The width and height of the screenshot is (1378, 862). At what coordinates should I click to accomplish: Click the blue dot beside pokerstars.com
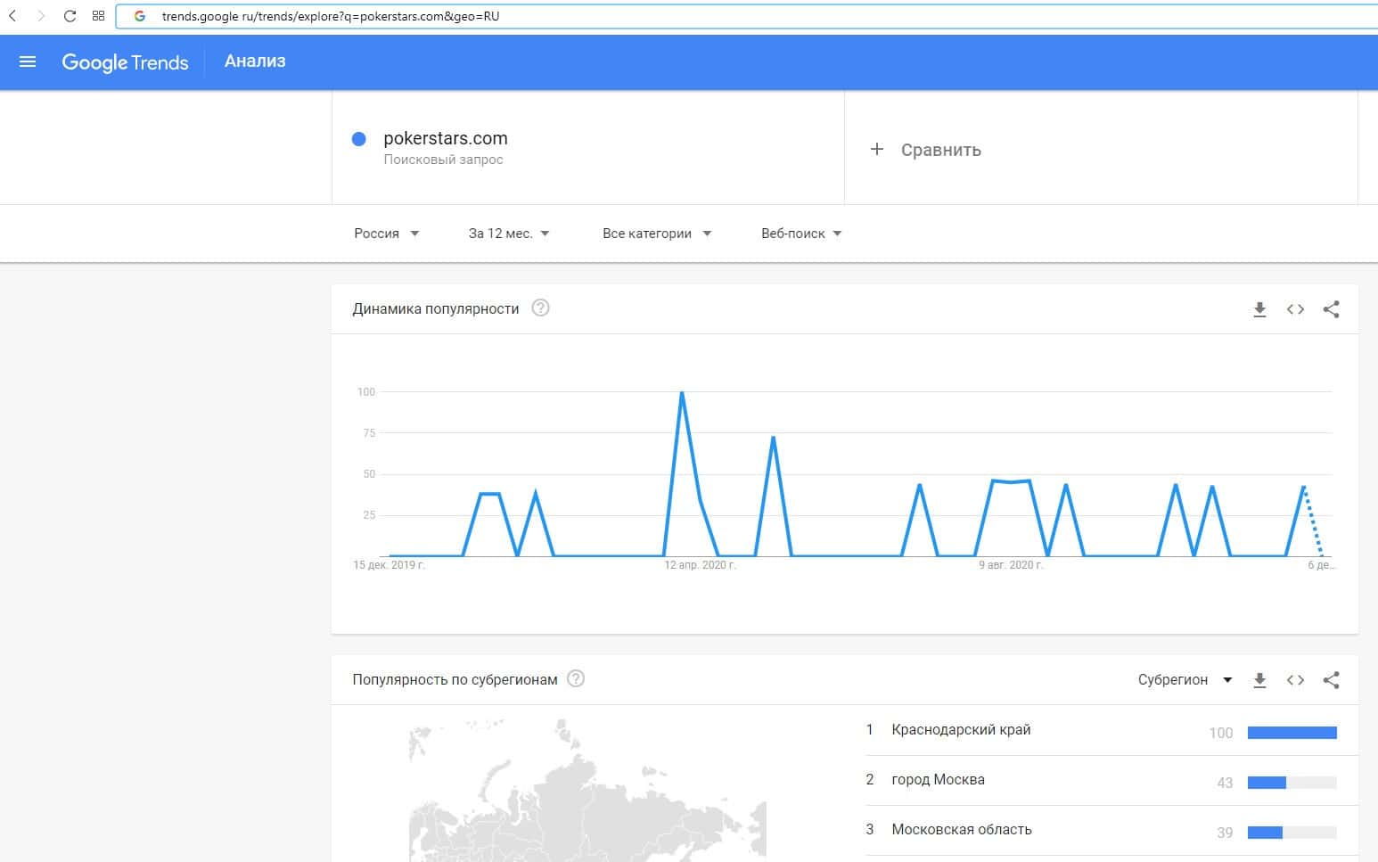point(359,139)
